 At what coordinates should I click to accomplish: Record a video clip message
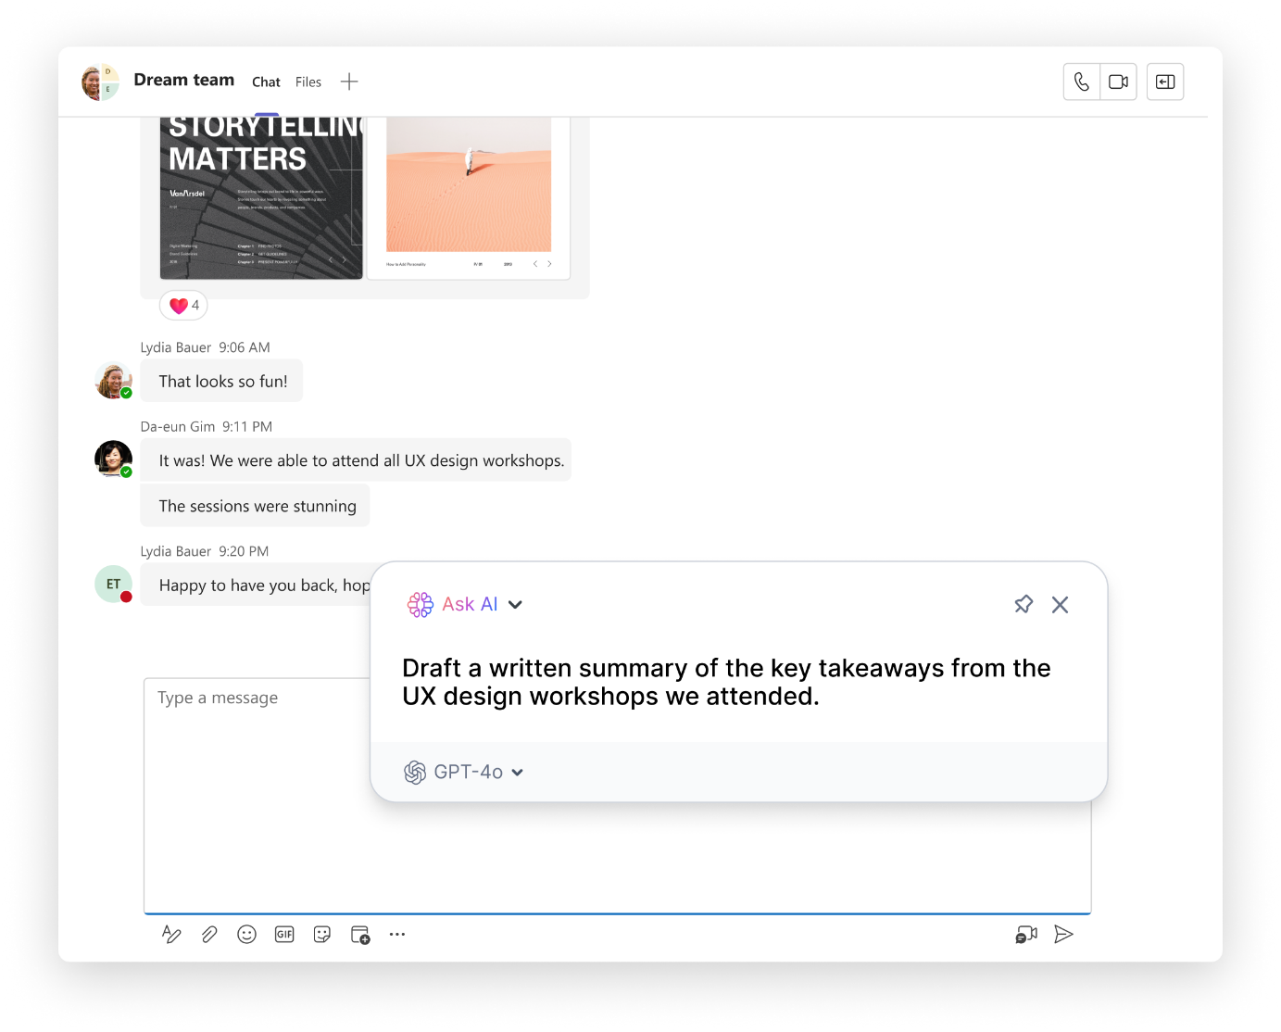pyautogui.click(x=1026, y=934)
